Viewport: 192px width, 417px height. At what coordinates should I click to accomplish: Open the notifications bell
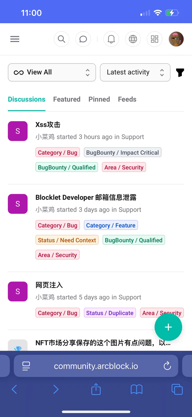click(x=111, y=39)
